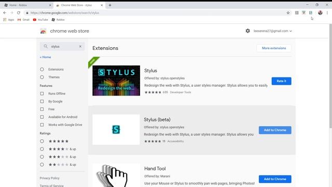
Task: Open the Stylus rainbow banner thumbnail
Action: coord(116,81)
